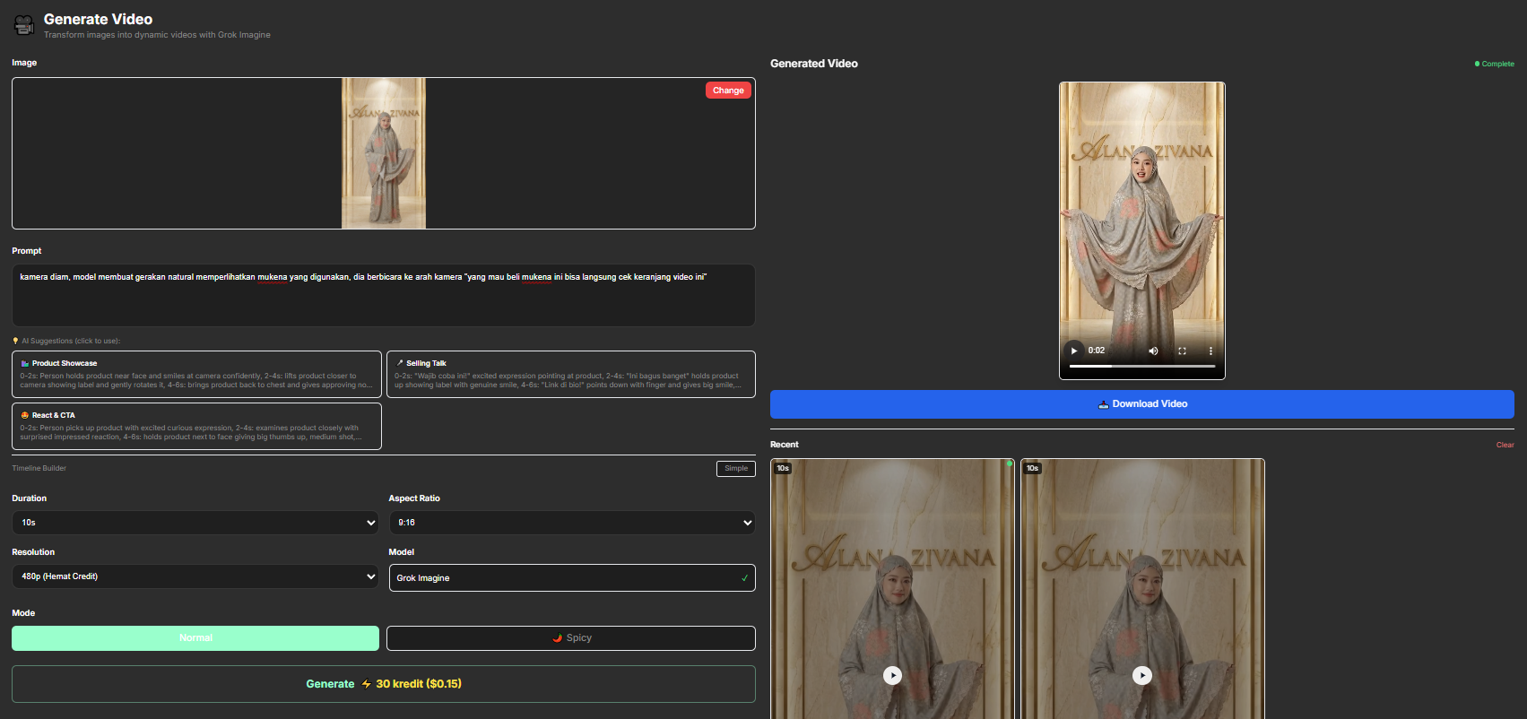Select the Grok Imagine model option
Screen dimensions: 1527x719
coord(571,578)
